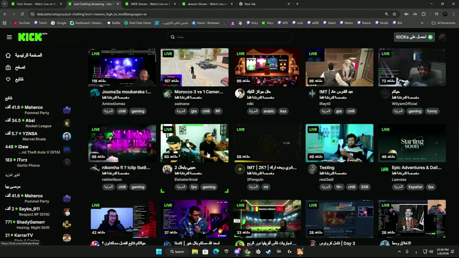Screen dimensions: 459x258
Task: Open a new browser tab with plus
Action: [297, 4]
